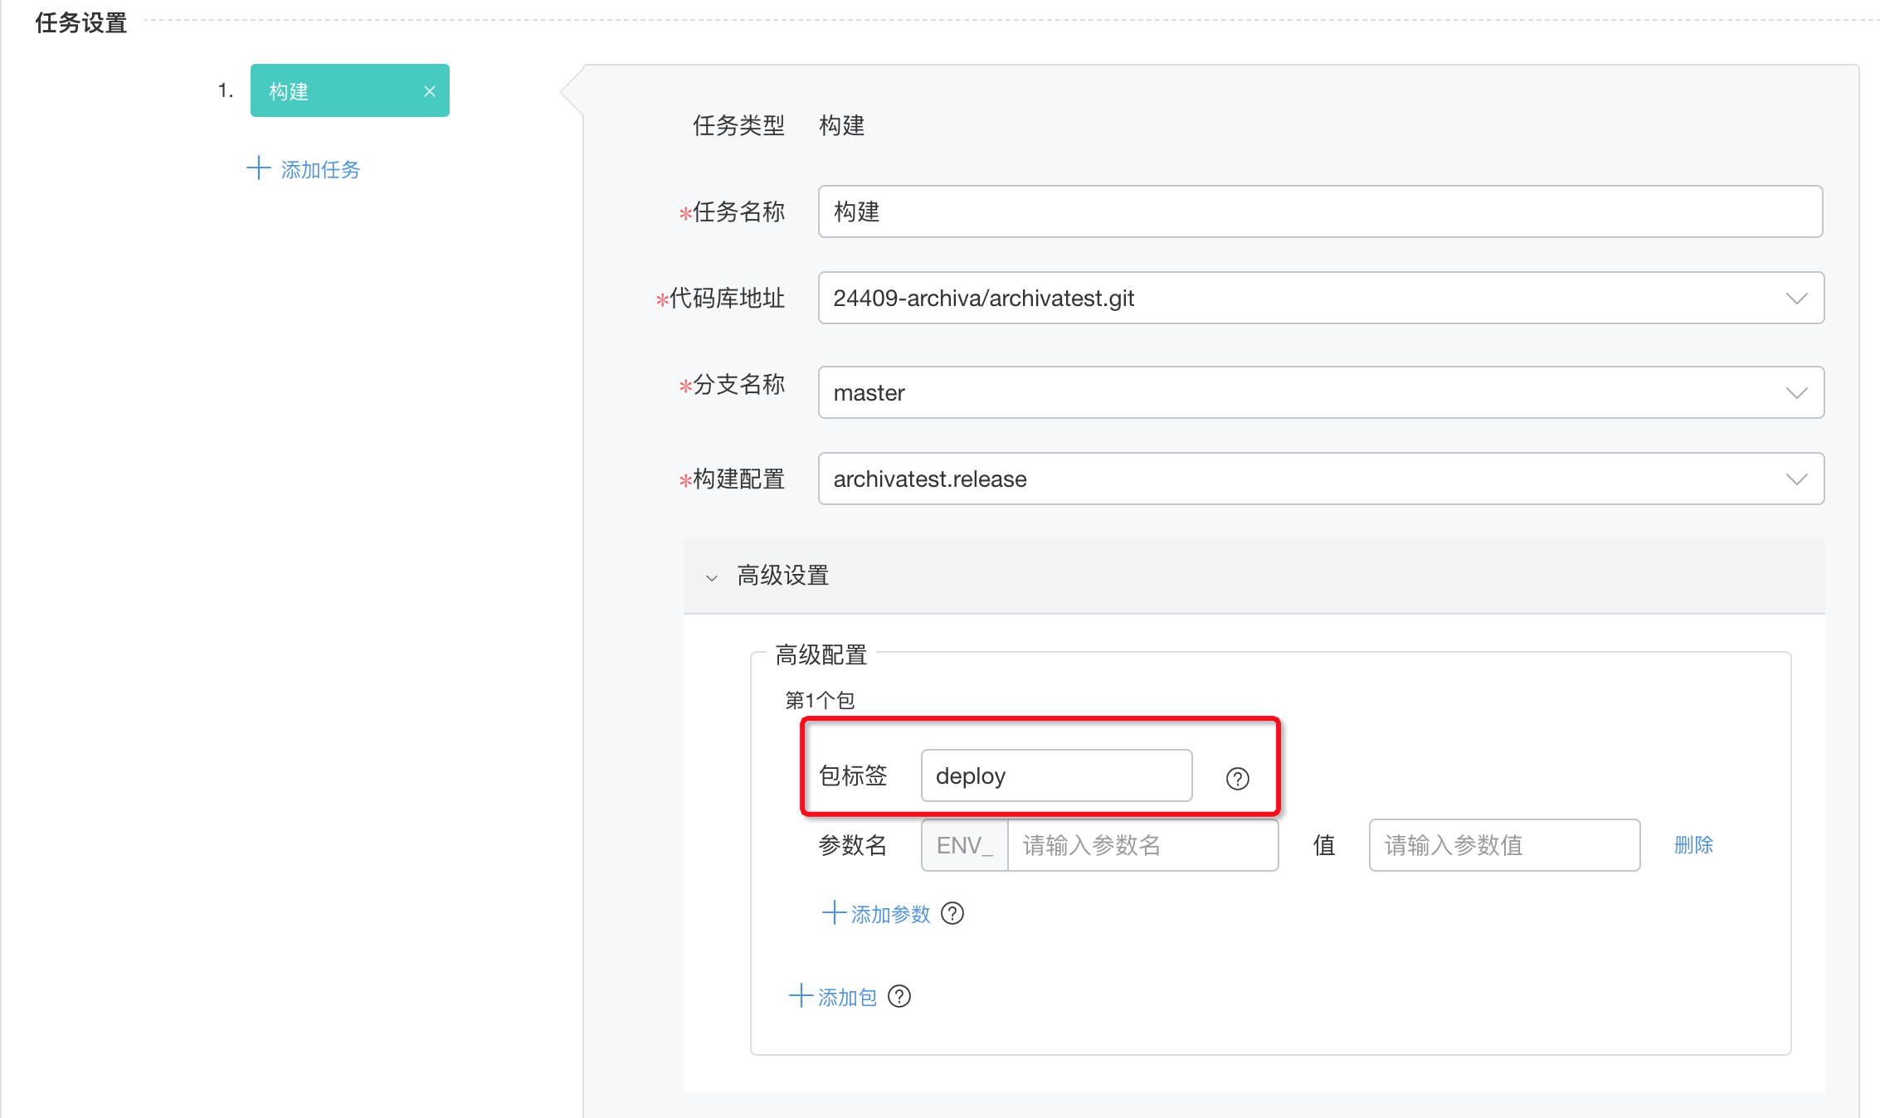Click the chevron arrow of 分支名称 dropdown
1880x1118 pixels.
1796,393
